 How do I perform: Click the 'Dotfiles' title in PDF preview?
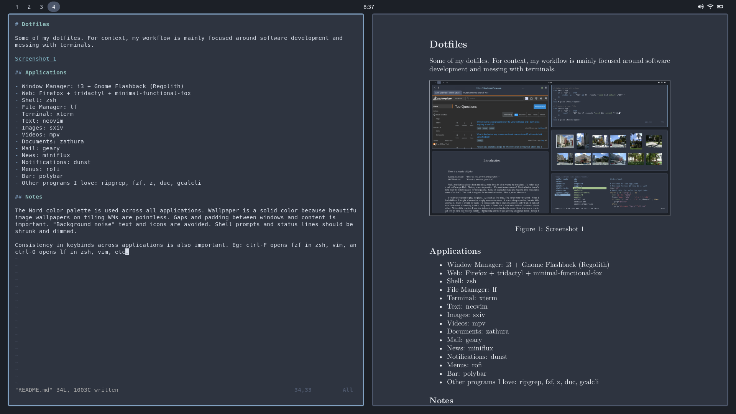448,44
